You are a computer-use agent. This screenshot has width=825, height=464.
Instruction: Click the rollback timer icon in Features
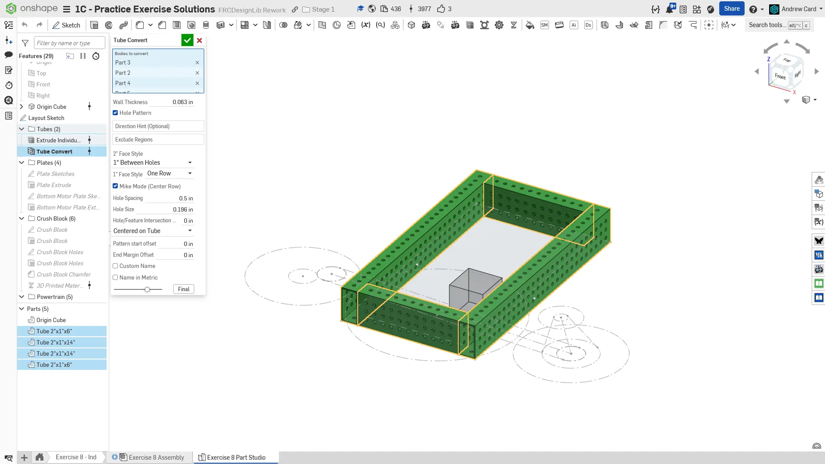[96, 56]
